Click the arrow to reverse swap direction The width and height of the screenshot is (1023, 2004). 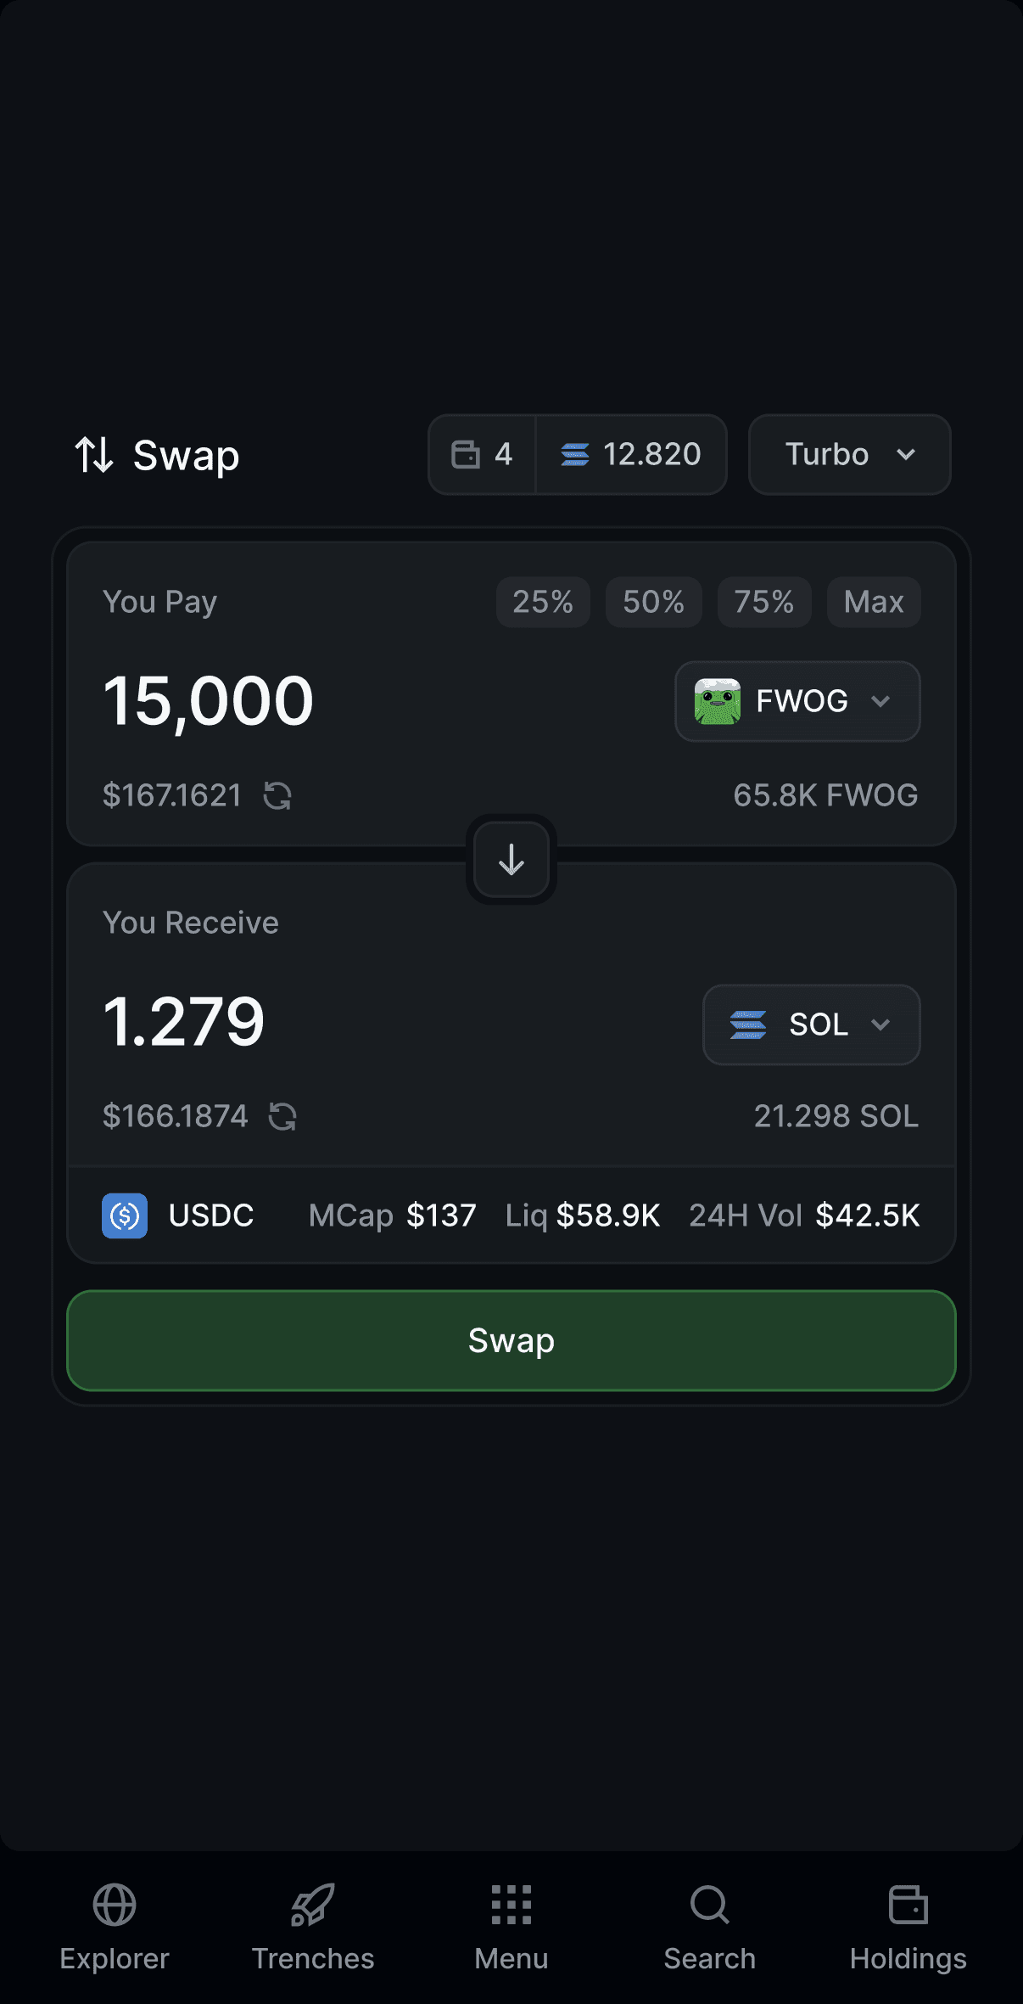(x=511, y=860)
